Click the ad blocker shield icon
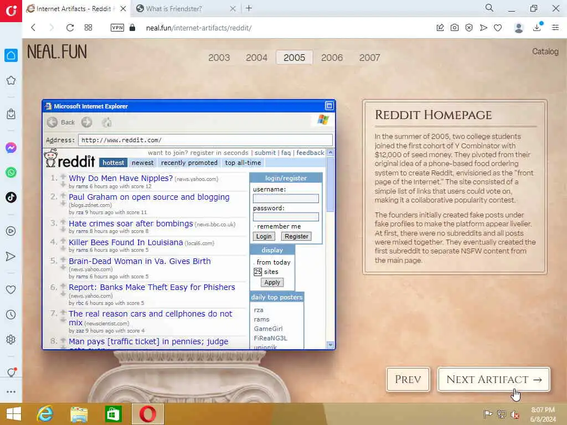Viewport: 567px width, 425px height. (469, 28)
